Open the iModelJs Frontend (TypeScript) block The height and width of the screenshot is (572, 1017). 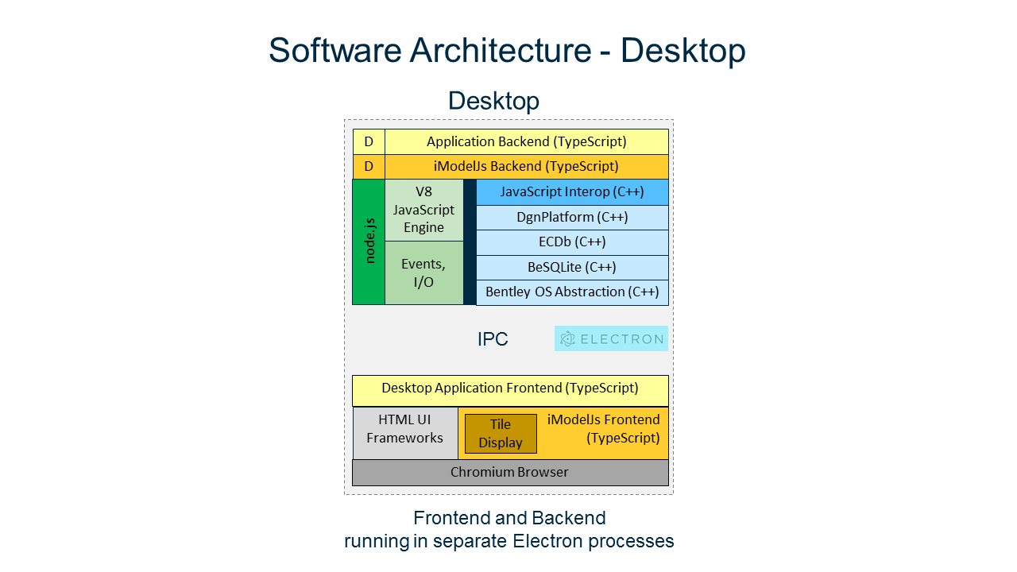604,429
